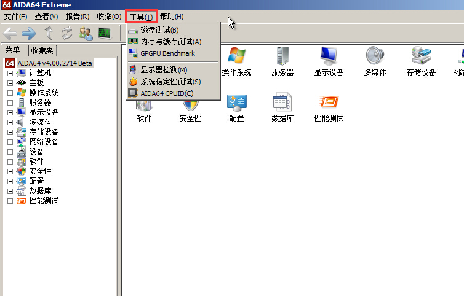Open AIDA64 CPUID(C) menu entry
Screen dimensions: 464x296
(174, 93)
